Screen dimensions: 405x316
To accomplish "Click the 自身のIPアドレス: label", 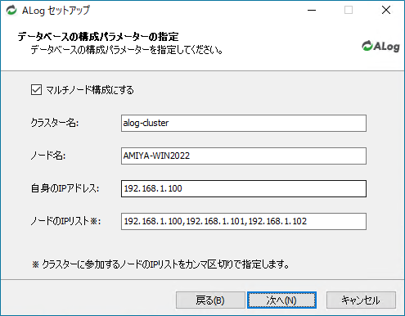I will [65, 188].
